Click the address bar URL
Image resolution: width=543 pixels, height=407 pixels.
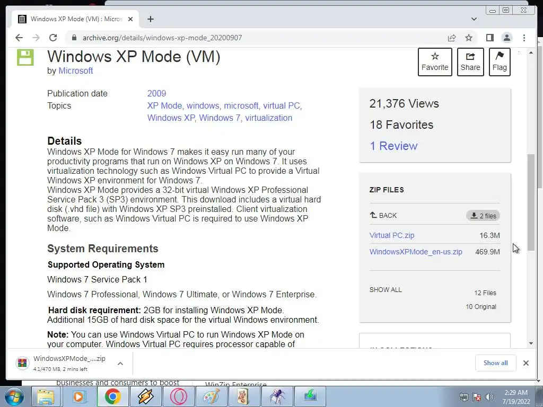pos(162,38)
